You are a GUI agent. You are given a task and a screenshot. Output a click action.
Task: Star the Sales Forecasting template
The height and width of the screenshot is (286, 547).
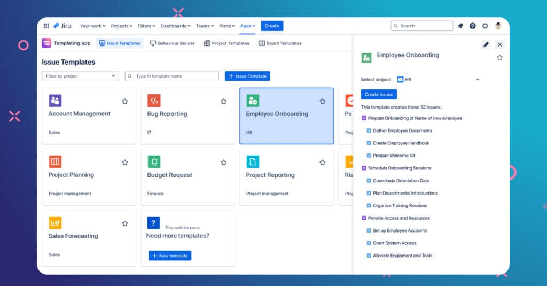click(125, 223)
